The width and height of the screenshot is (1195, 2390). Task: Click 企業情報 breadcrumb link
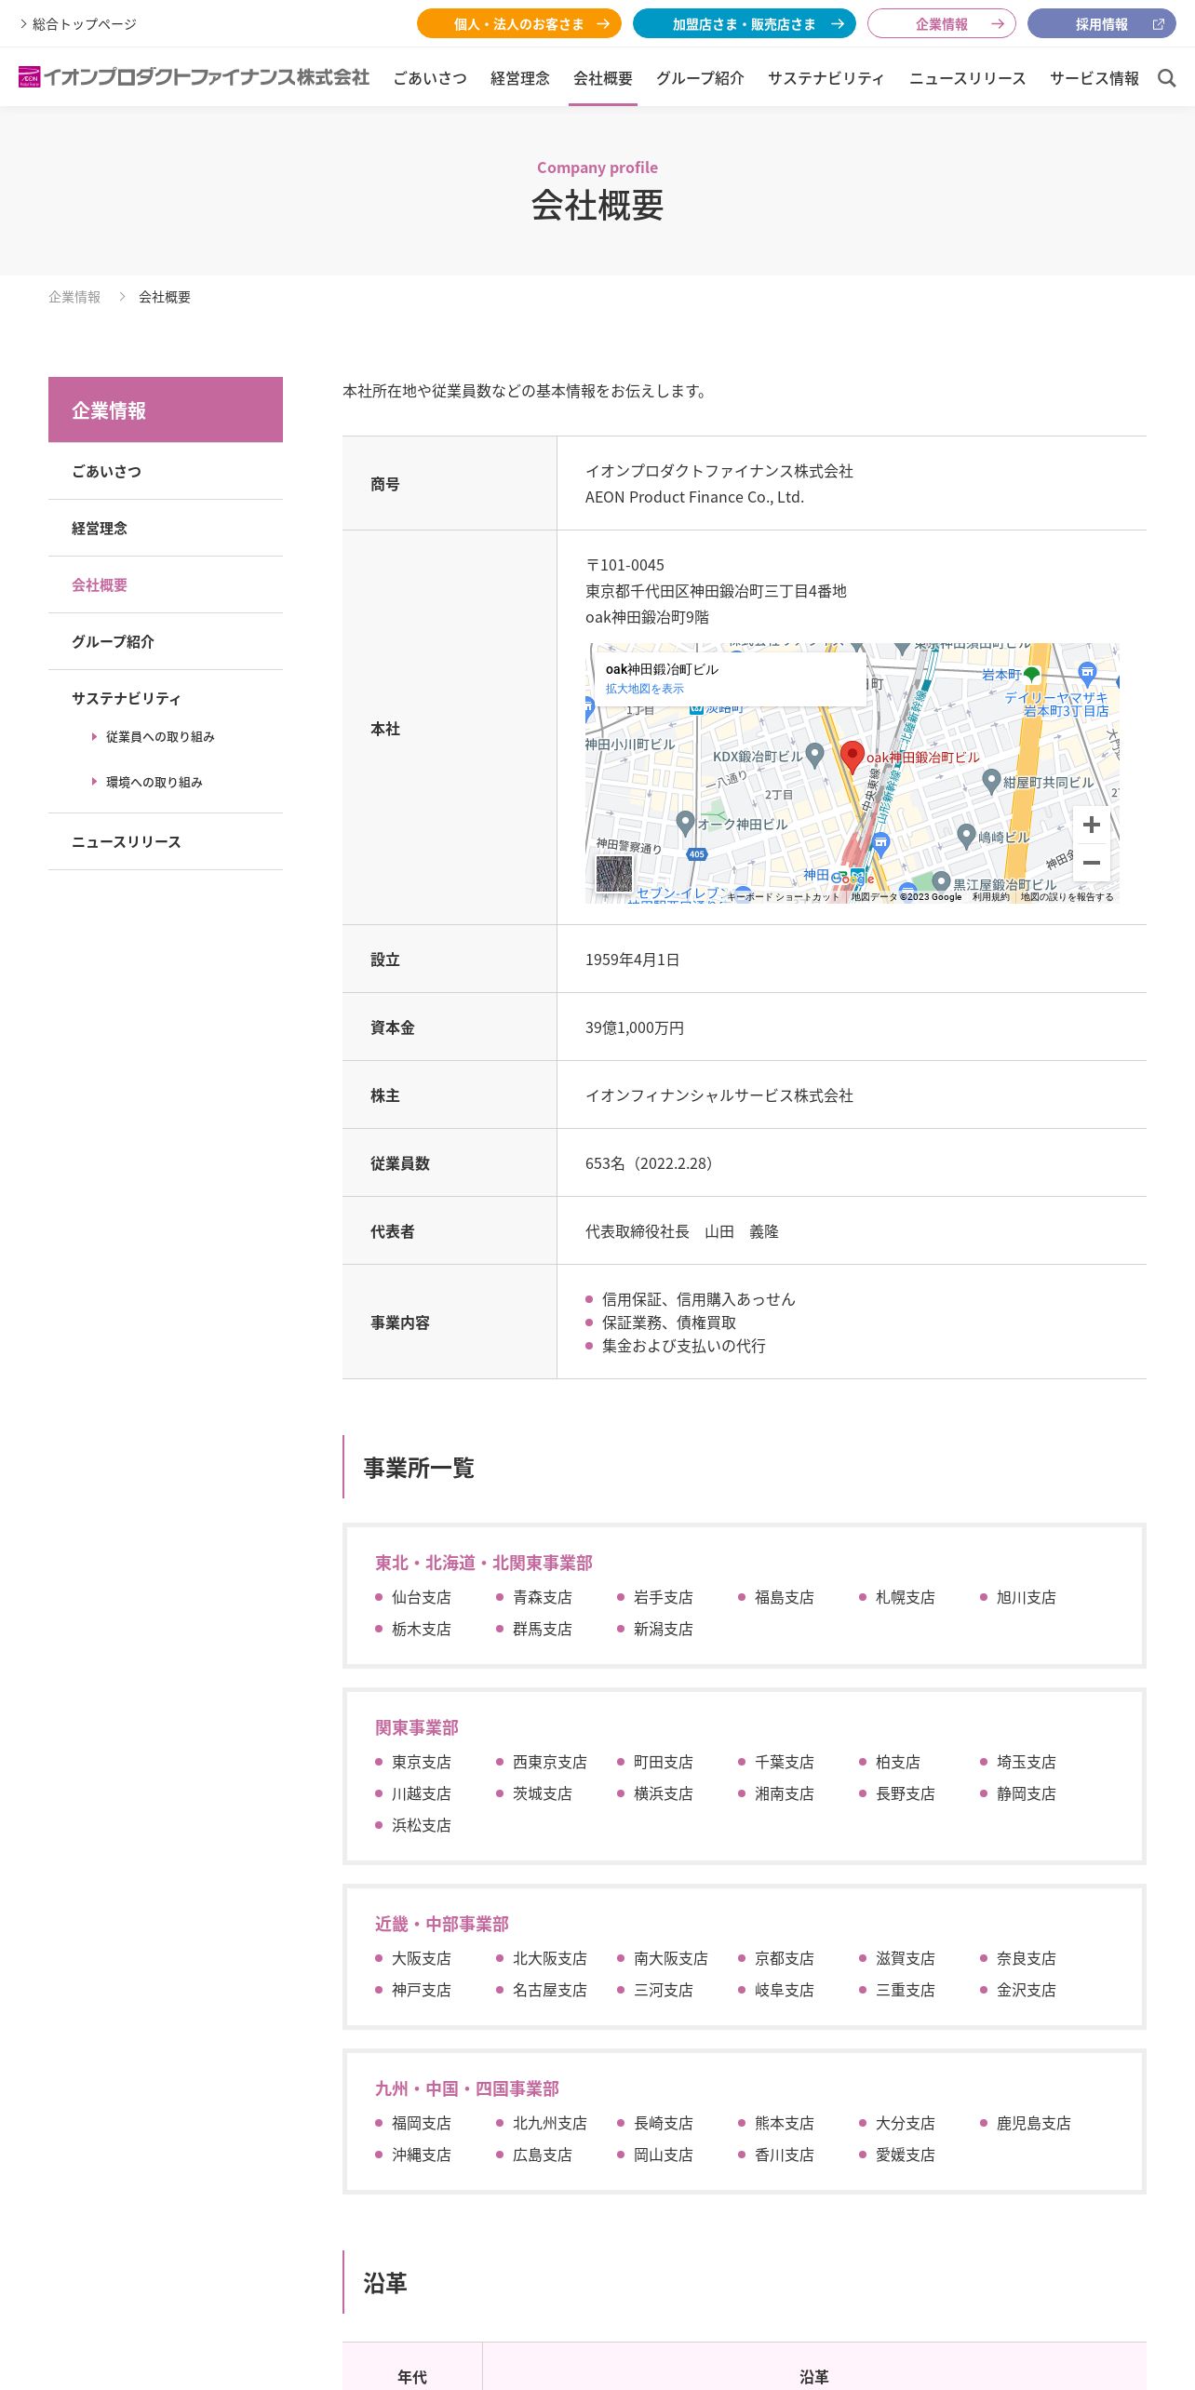74,297
